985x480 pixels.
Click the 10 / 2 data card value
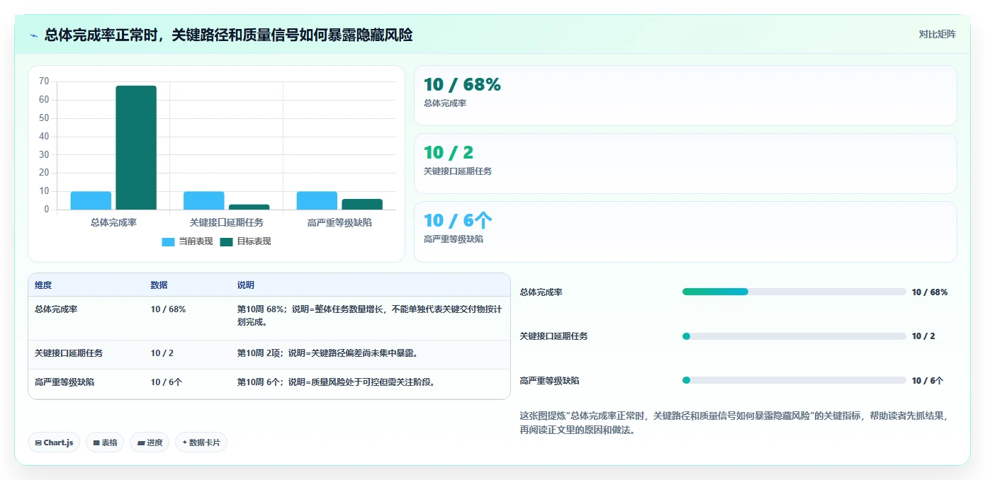tap(449, 152)
